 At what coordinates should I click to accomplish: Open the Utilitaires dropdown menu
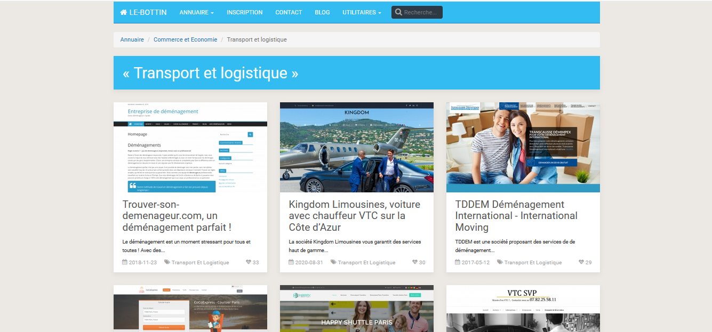[x=362, y=12]
